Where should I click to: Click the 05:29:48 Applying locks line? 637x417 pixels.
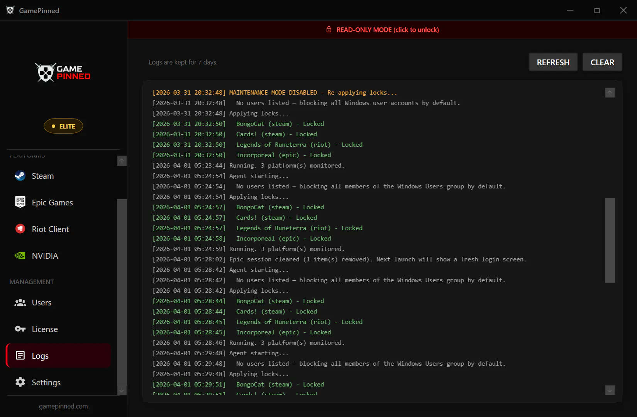tap(220, 374)
